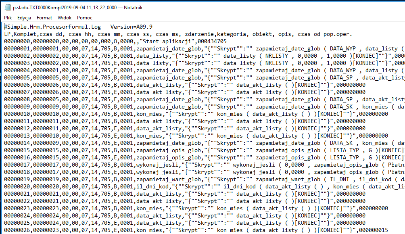Open the Plik menu
The width and height of the screenshot is (405, 234).
click(x=8, y=18)
